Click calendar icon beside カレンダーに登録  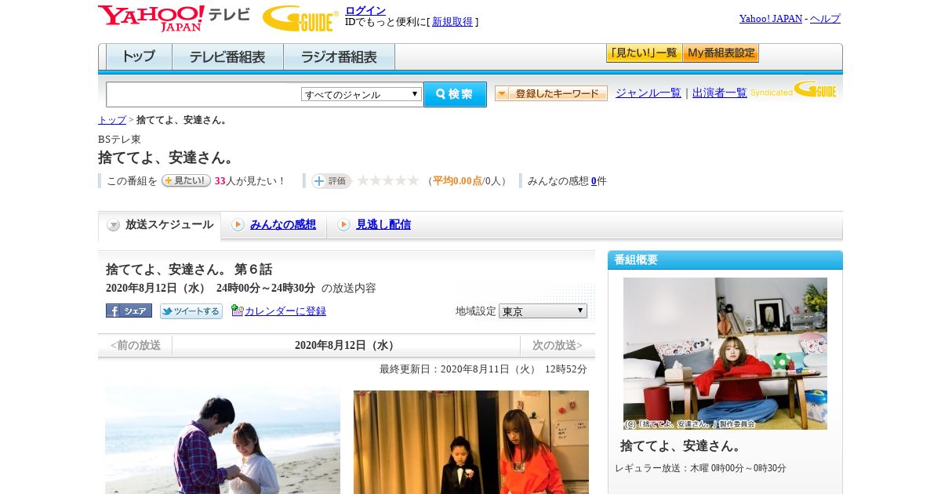238,311
